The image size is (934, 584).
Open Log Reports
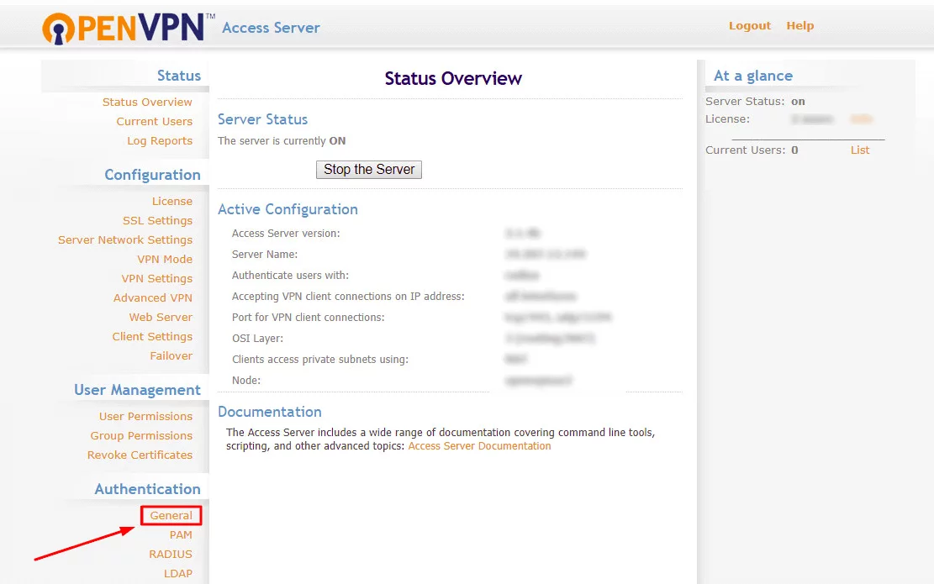pyautogui.click(x=160, y=141)
